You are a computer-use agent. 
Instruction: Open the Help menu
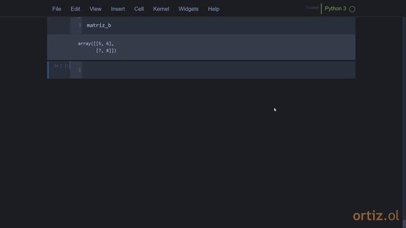pos(214,9)
